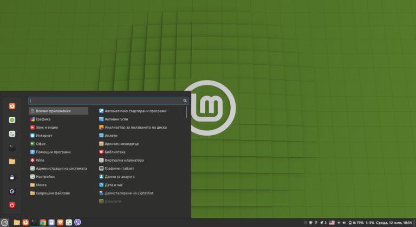This screenshot has width=416, height=227.
Task: Open the Software Manager favorite icon
Action: pos(12,120)
